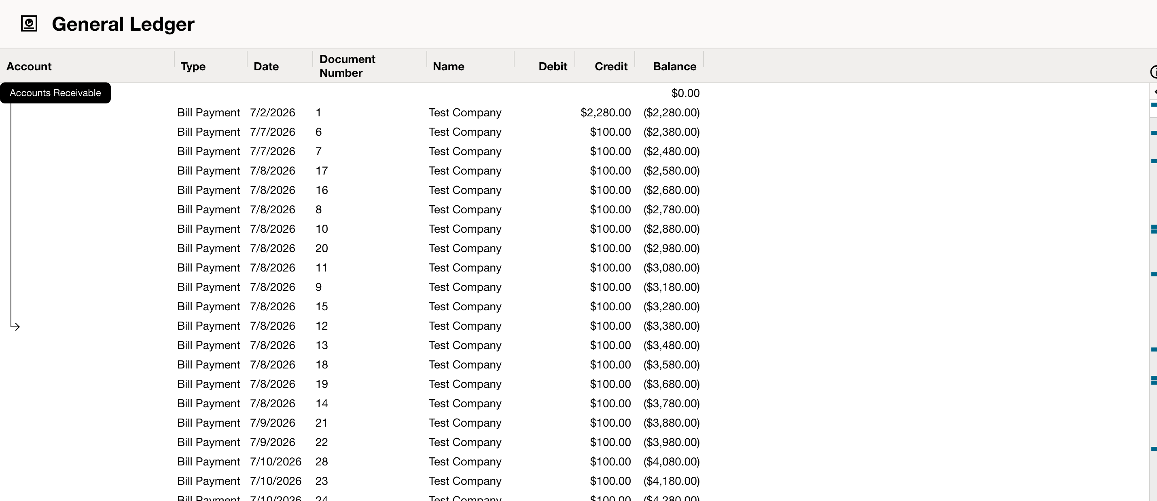Click document number 10
This screenshot has height=501, width=1157.
(x=322, y=229)
